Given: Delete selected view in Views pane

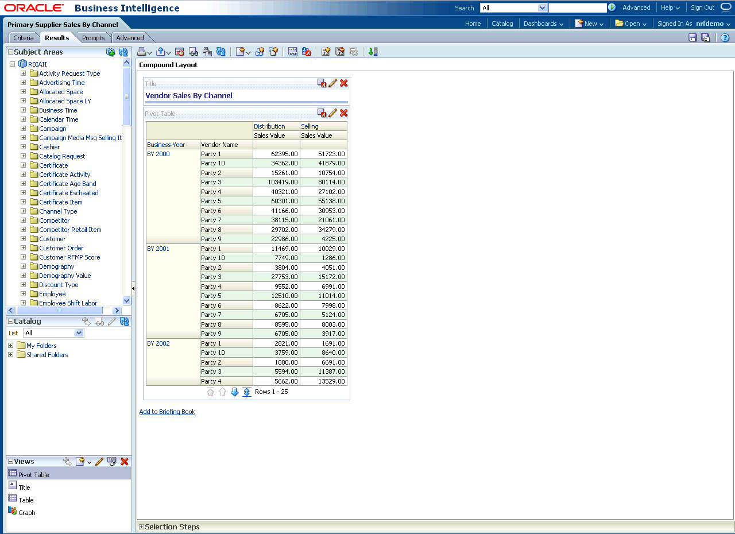Looking at the screenshot, I should coord(125,462).
